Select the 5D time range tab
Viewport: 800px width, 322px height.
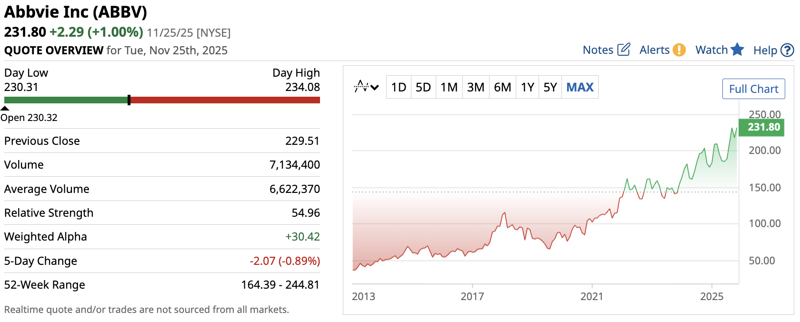423,87
